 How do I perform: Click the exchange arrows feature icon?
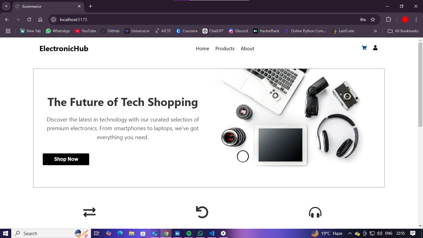89,212
